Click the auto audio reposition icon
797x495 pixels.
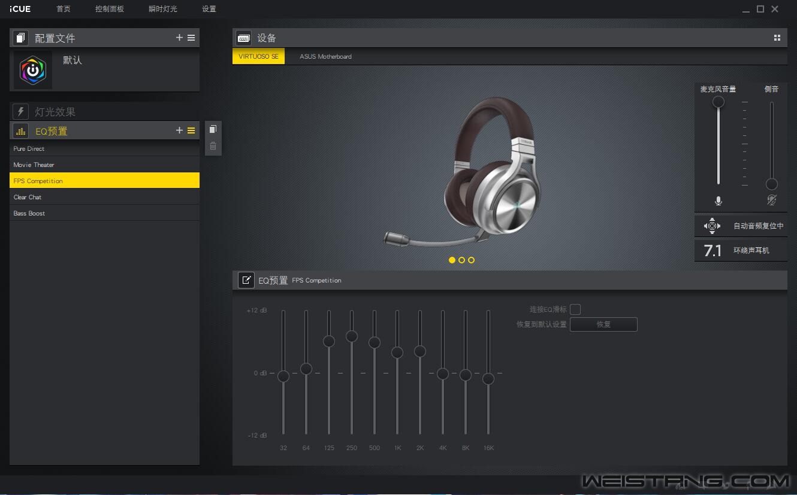coord(712,226)
